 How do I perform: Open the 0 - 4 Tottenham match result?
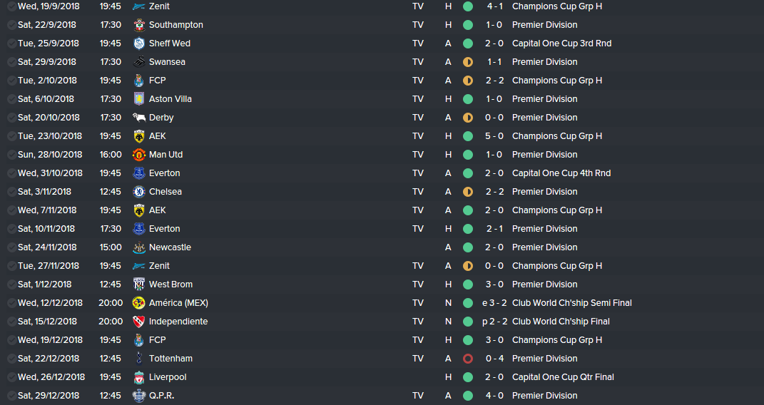[494, 359]
